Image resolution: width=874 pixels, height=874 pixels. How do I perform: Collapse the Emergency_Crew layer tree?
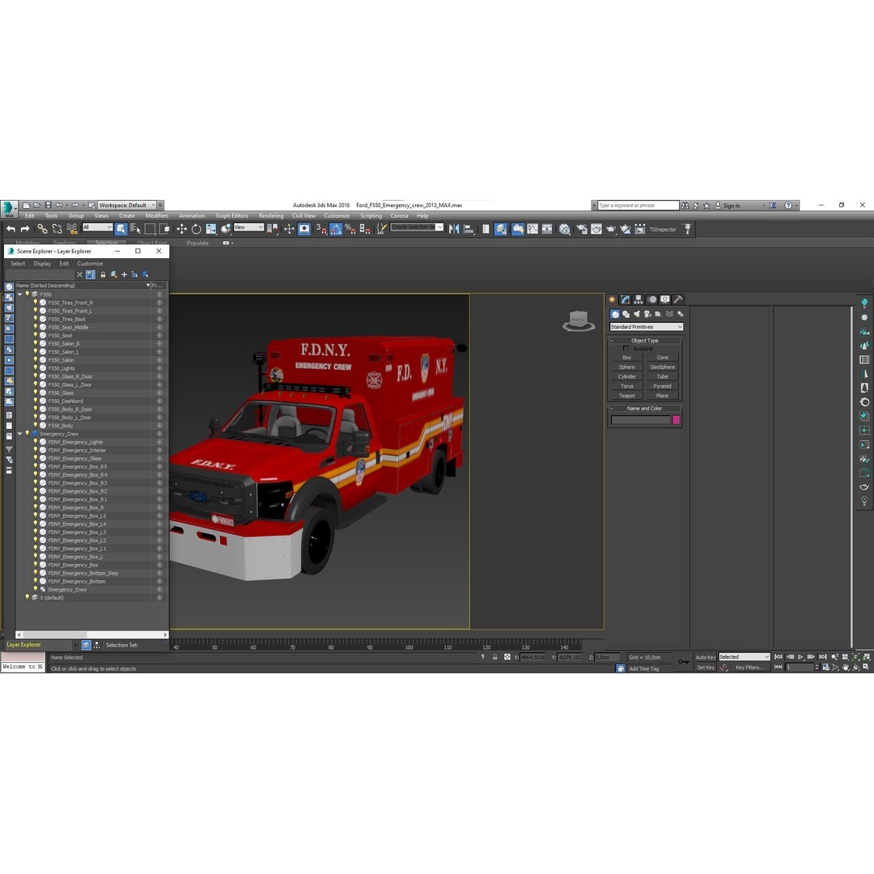(x=20, y=434)
